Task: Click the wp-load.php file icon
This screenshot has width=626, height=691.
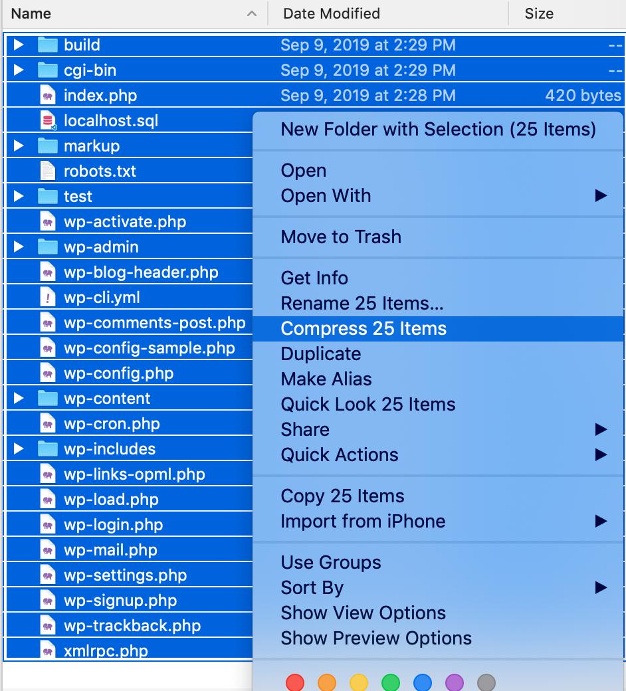Action: click(48, 499)
